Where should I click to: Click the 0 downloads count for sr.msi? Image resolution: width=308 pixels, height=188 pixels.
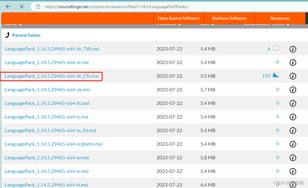(x=277, y=171)
